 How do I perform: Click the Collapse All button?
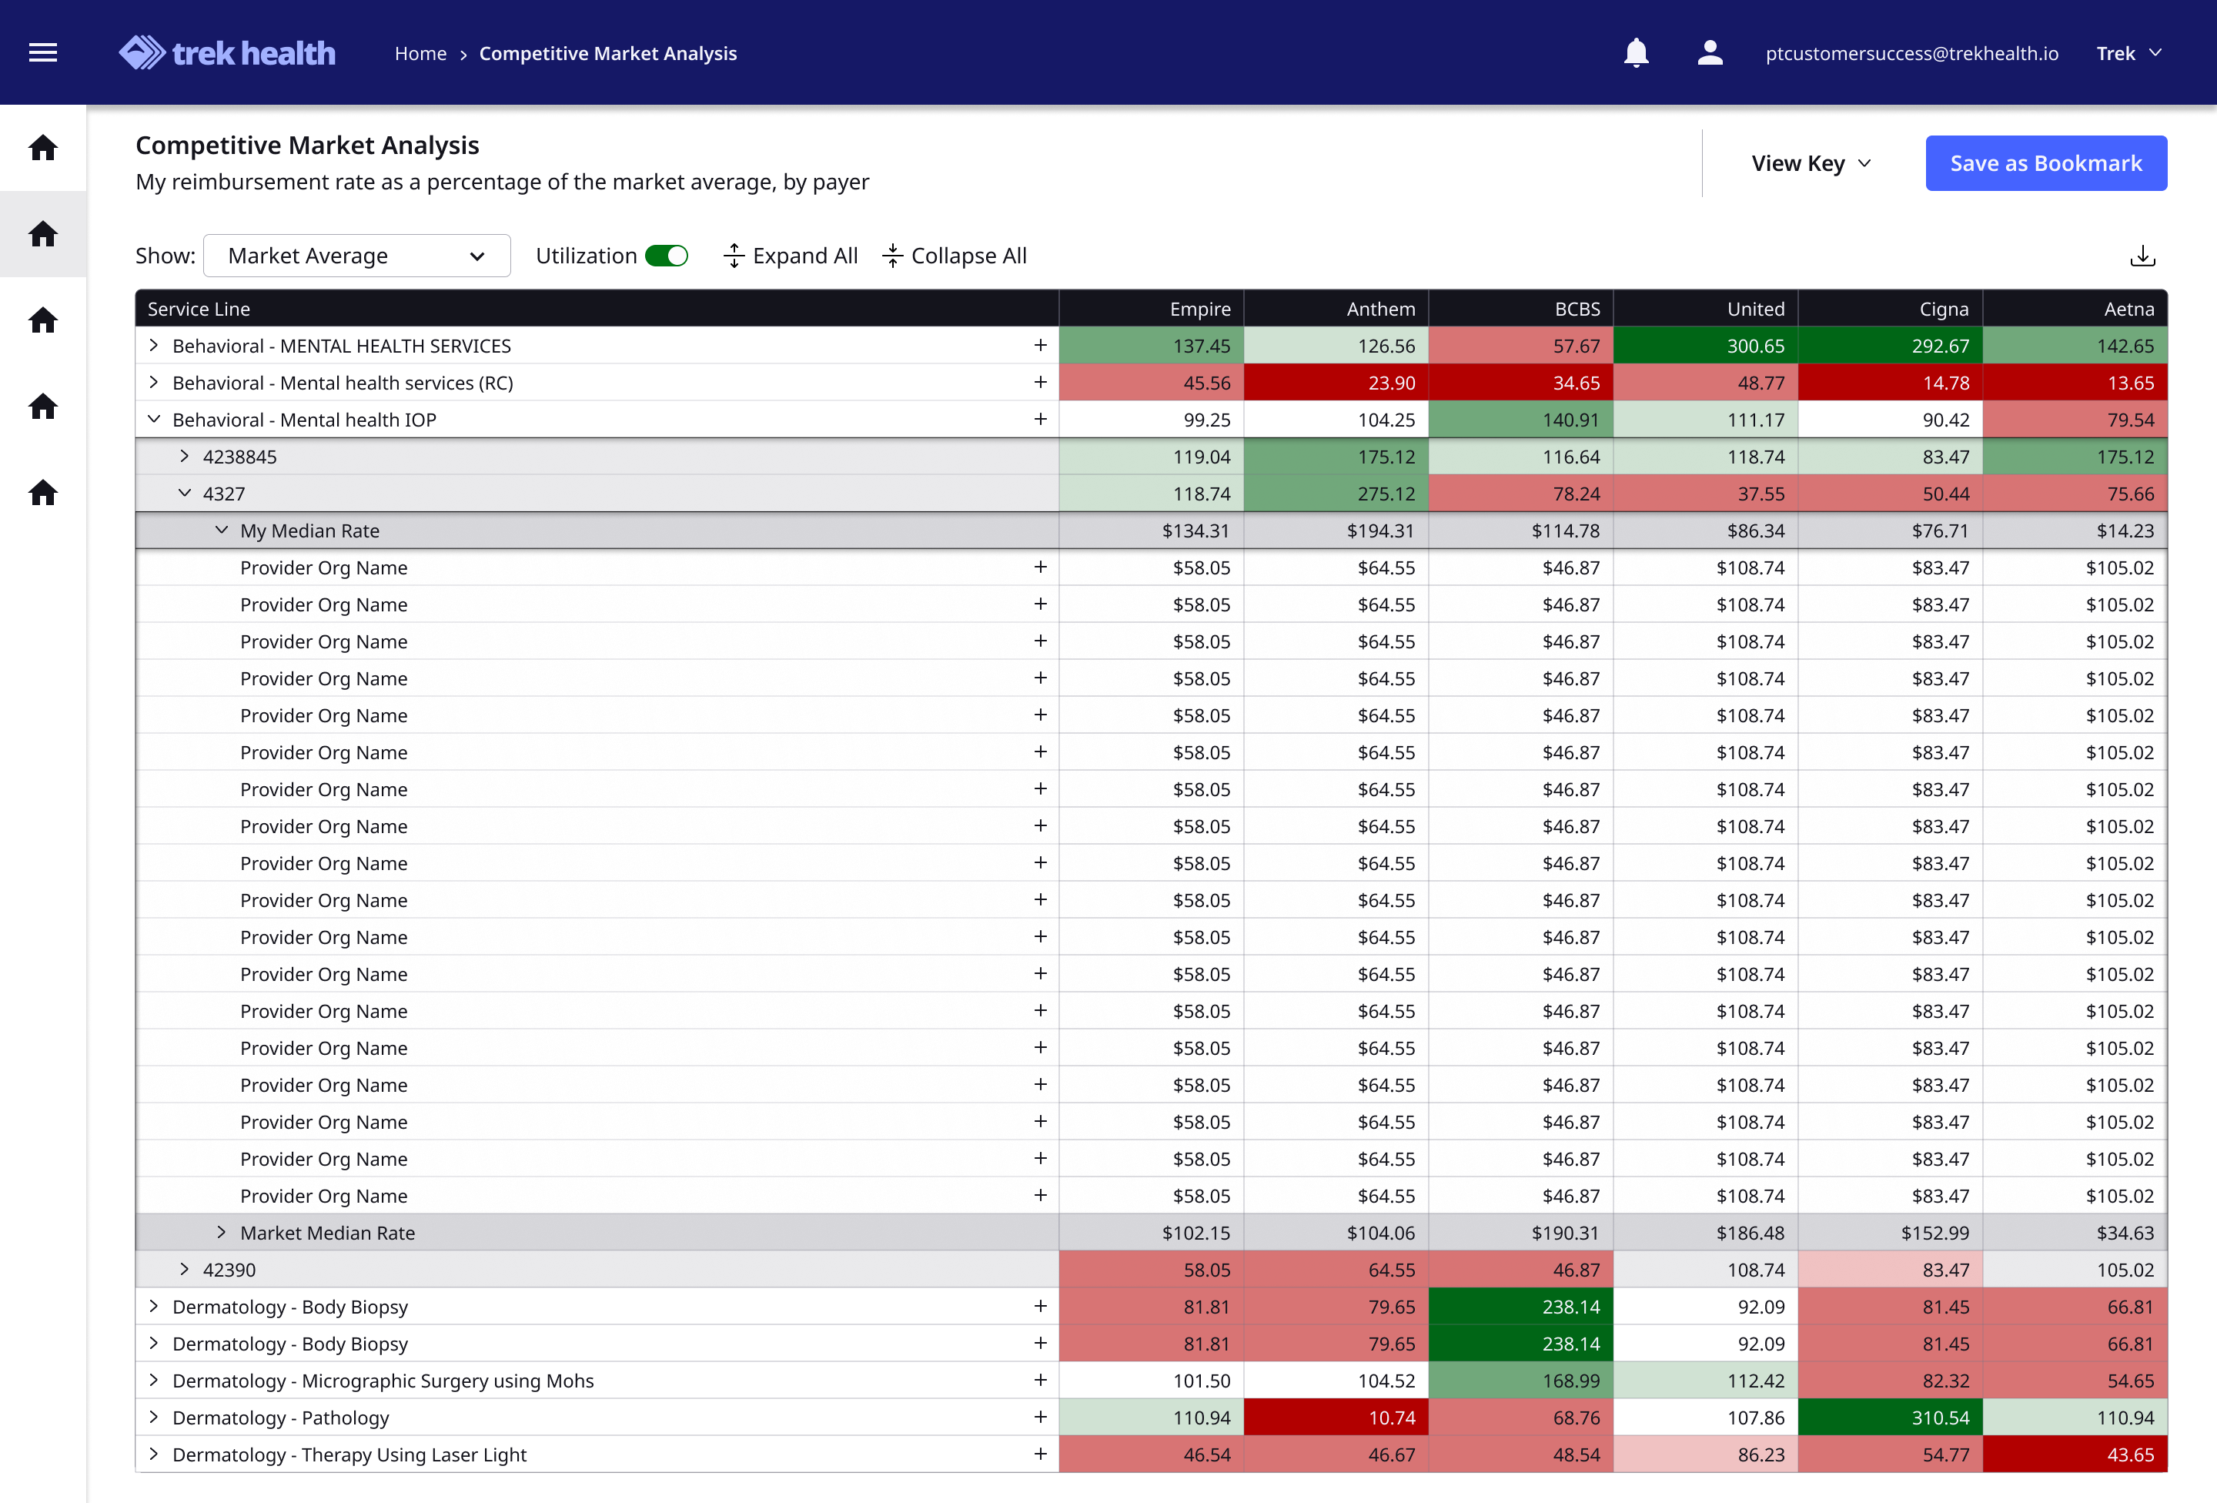click(x=954, y=256)
